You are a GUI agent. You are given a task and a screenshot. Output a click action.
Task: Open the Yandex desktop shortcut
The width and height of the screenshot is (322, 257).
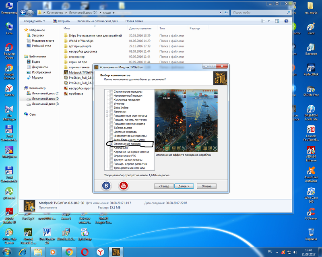click(x=9, y=90)
